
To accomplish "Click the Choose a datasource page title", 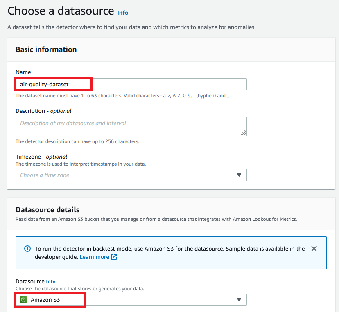I will click(x=61, y=11).
